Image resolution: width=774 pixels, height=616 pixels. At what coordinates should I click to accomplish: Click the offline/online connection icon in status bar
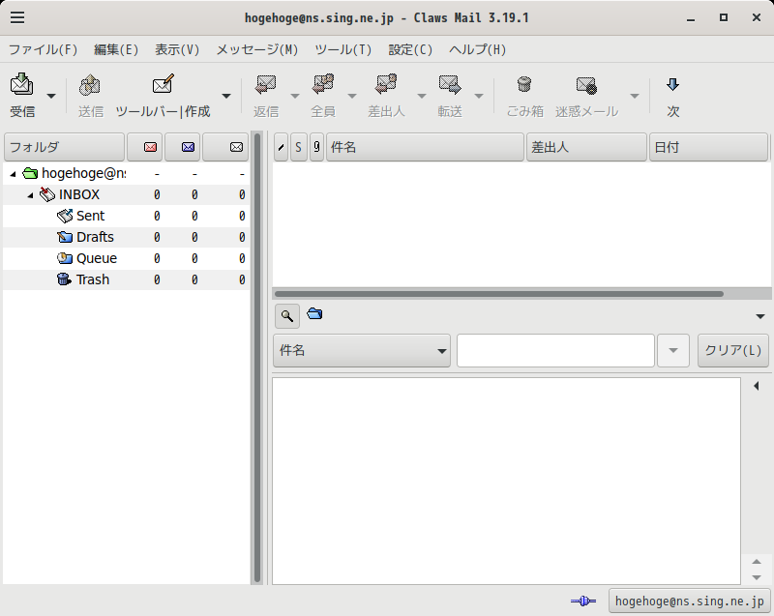click(583, 601)
